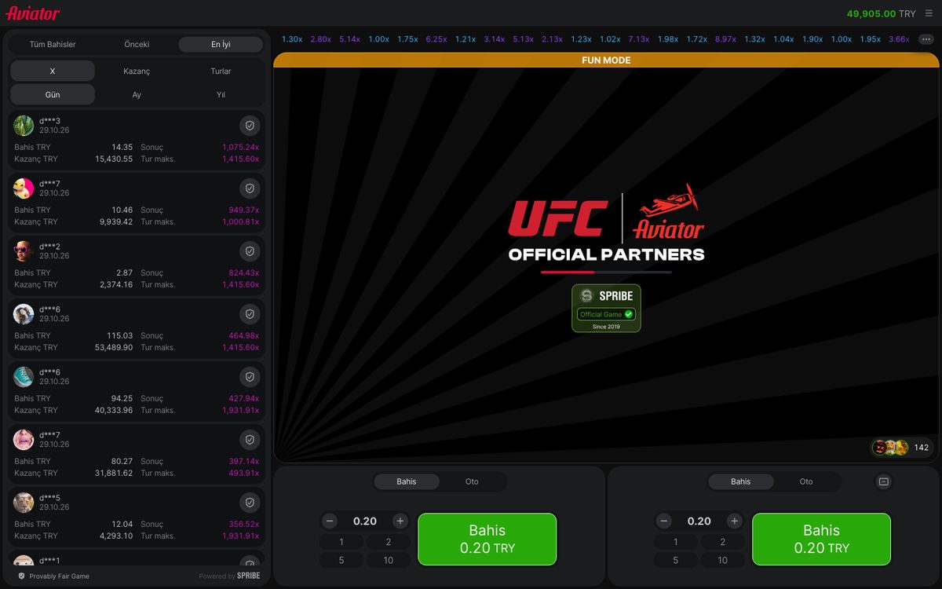Viewport: 942px width, 589px height.
Task: Increase bet amount in the first bet panel
Action: (400, 521)
